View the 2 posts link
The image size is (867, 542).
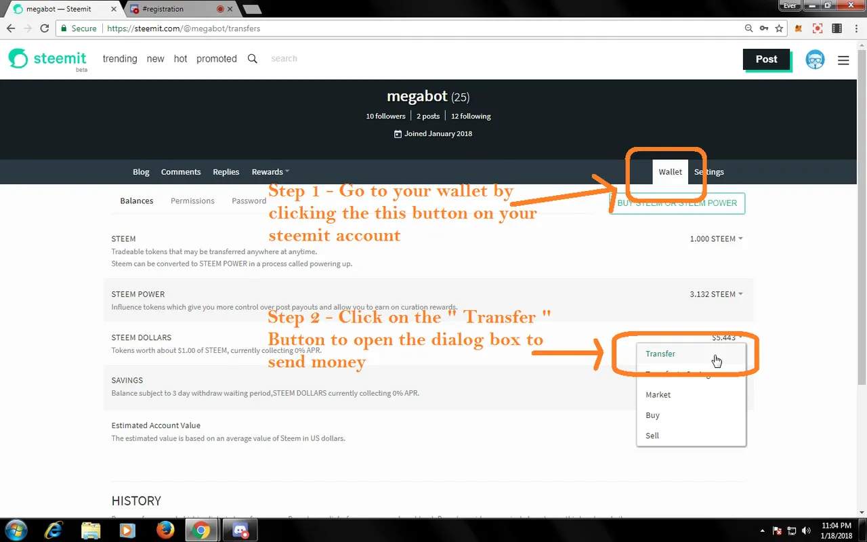[428, 117]
